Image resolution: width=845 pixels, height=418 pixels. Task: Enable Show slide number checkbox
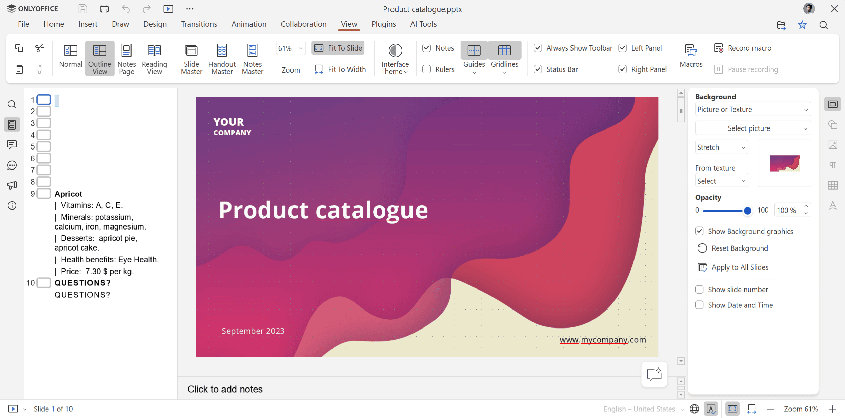(699, 290)
